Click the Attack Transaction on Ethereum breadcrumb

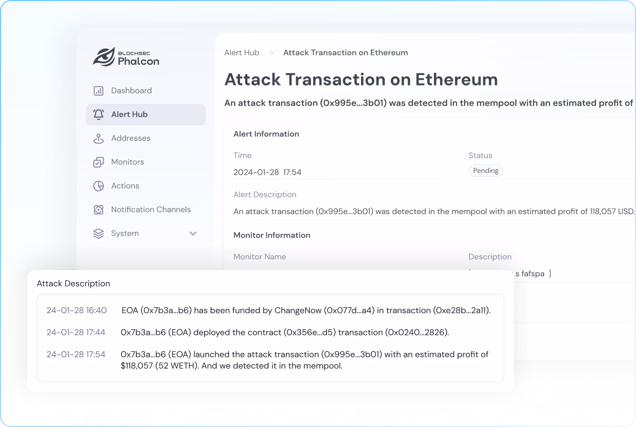pos(345,53)
